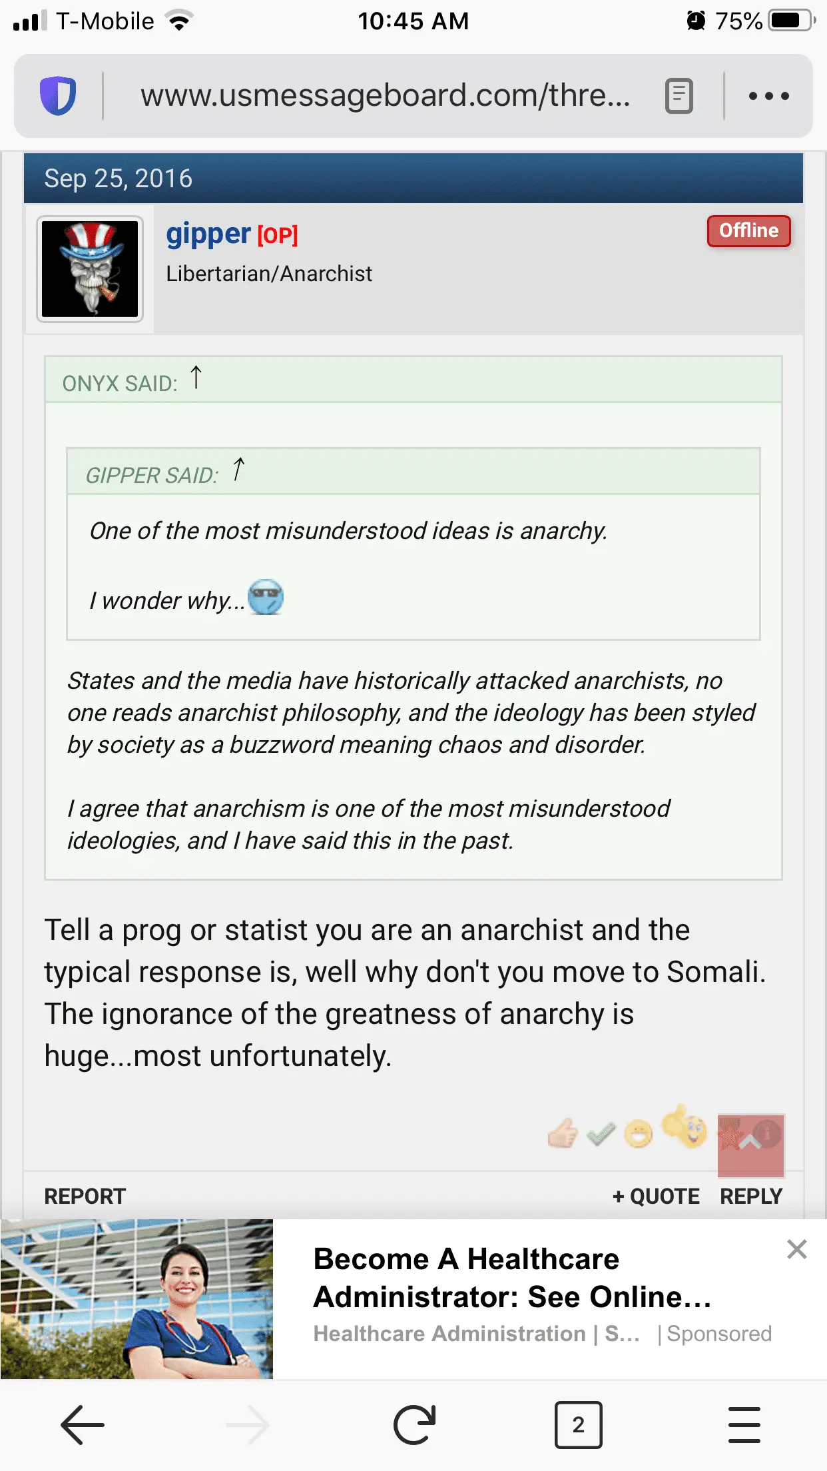Jump to Gipper's original quoted post arrow
827x1471 pixels.
[x=238, y=470]
